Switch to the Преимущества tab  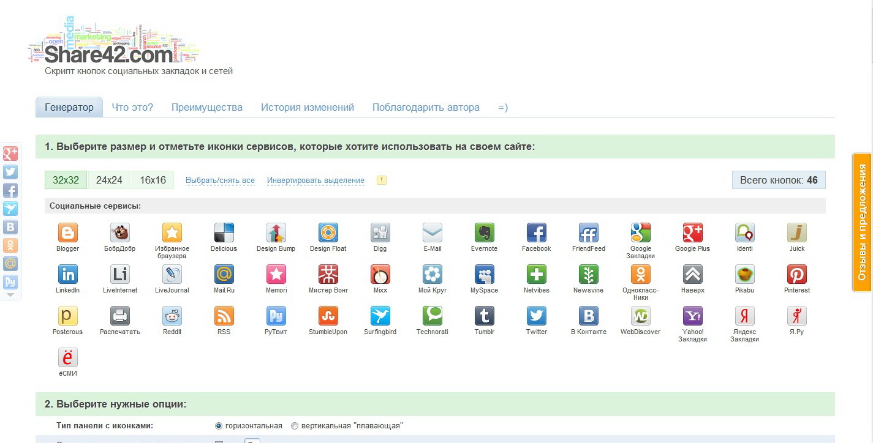click(207, 107)
